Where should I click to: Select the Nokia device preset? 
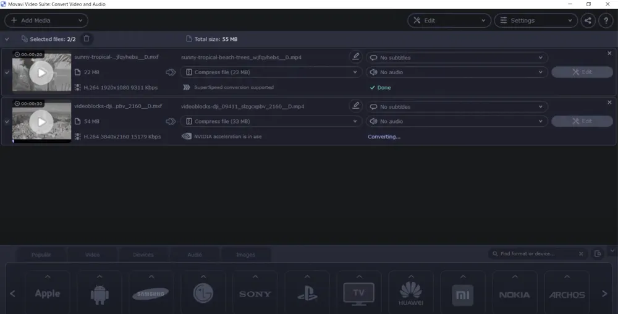tap(515, 293)
